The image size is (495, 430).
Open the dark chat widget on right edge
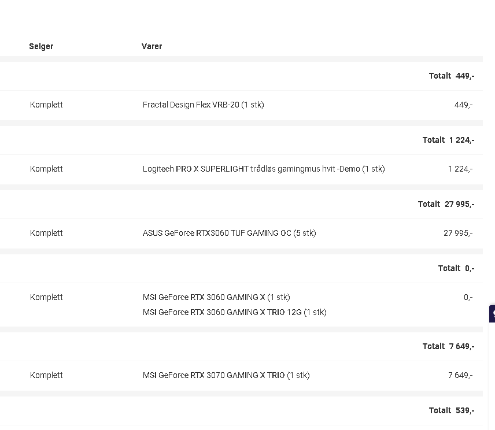tap(492, 314)
